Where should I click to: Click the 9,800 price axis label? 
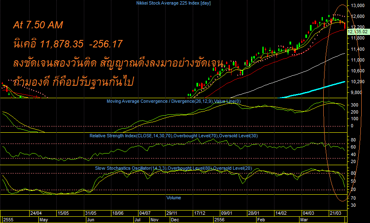pyautogui.click(x=357, y=92)
